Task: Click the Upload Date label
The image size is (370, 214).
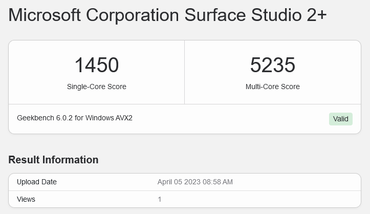Action: pyautogui.click(x=37, y=182)
